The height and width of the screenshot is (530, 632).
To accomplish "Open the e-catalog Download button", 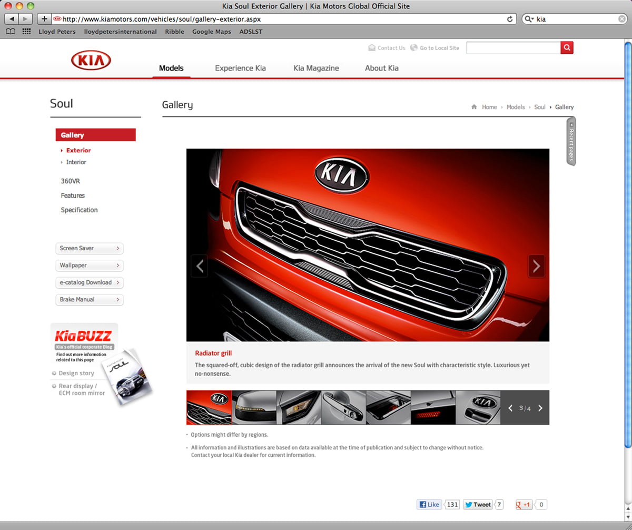I will click(89, 282).
